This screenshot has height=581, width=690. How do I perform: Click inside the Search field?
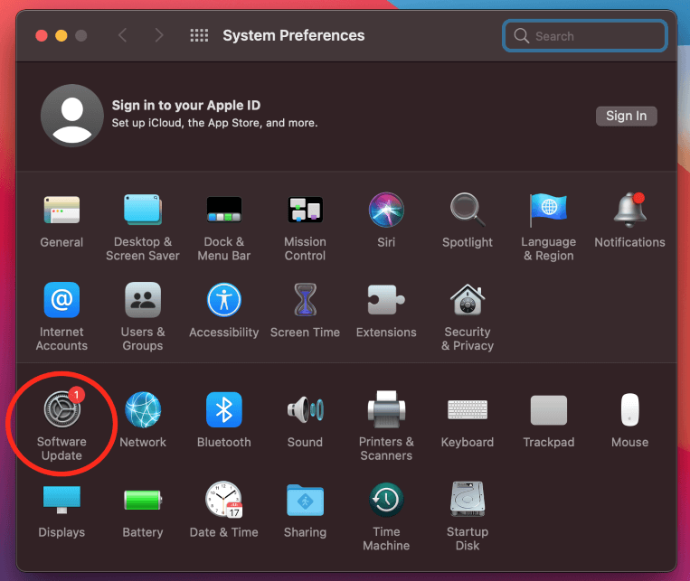[x=592, y=36]
